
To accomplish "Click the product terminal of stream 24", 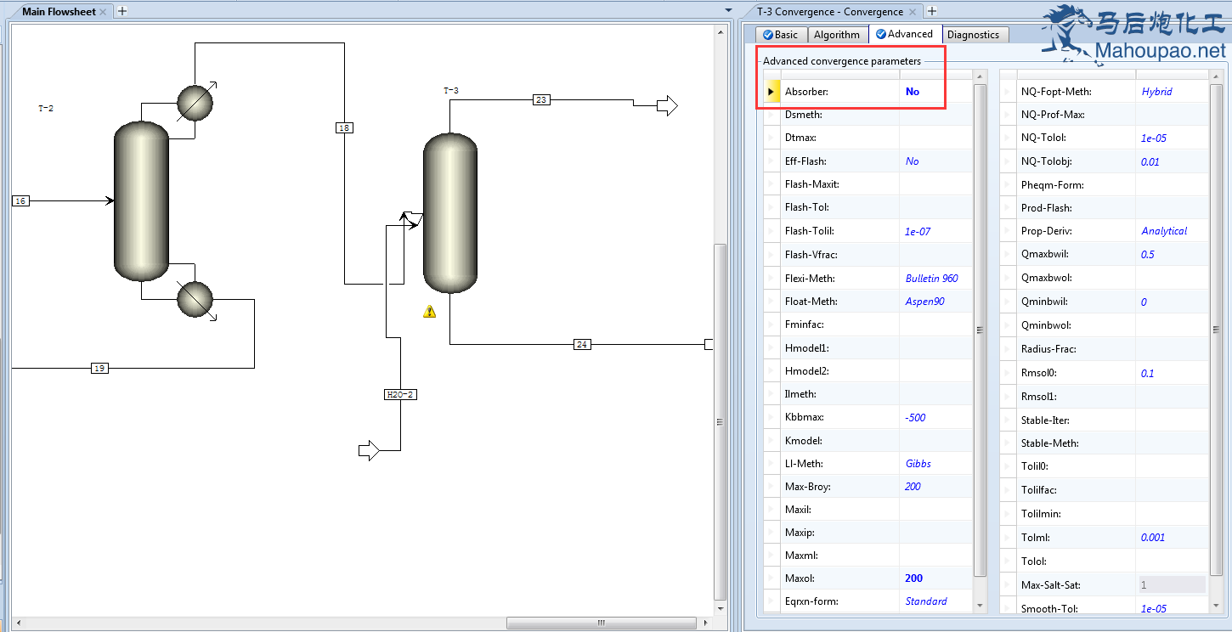I will click(x=709, y=344).
